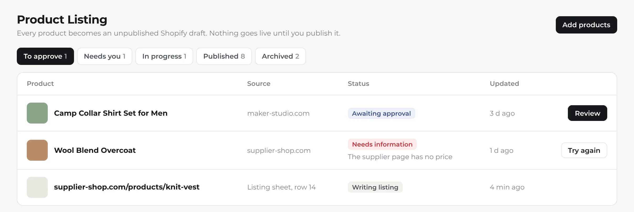Click the Awaiting approval status badge
This screenshot has width=634, height=212.
382,113
